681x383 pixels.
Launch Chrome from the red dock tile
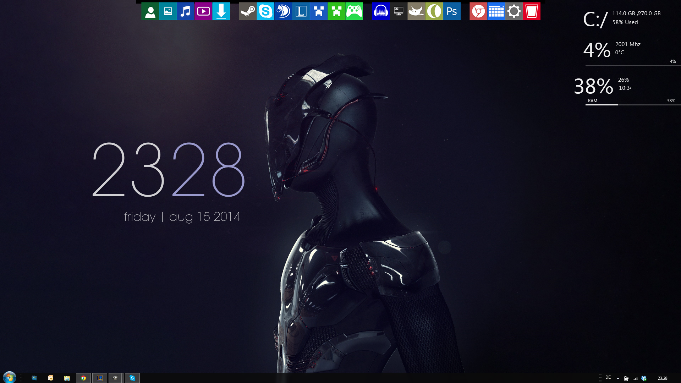(x=478, y=11)
